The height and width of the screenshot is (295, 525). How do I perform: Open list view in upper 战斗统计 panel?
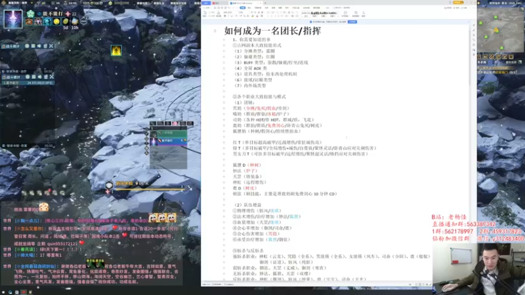point(33,46)
